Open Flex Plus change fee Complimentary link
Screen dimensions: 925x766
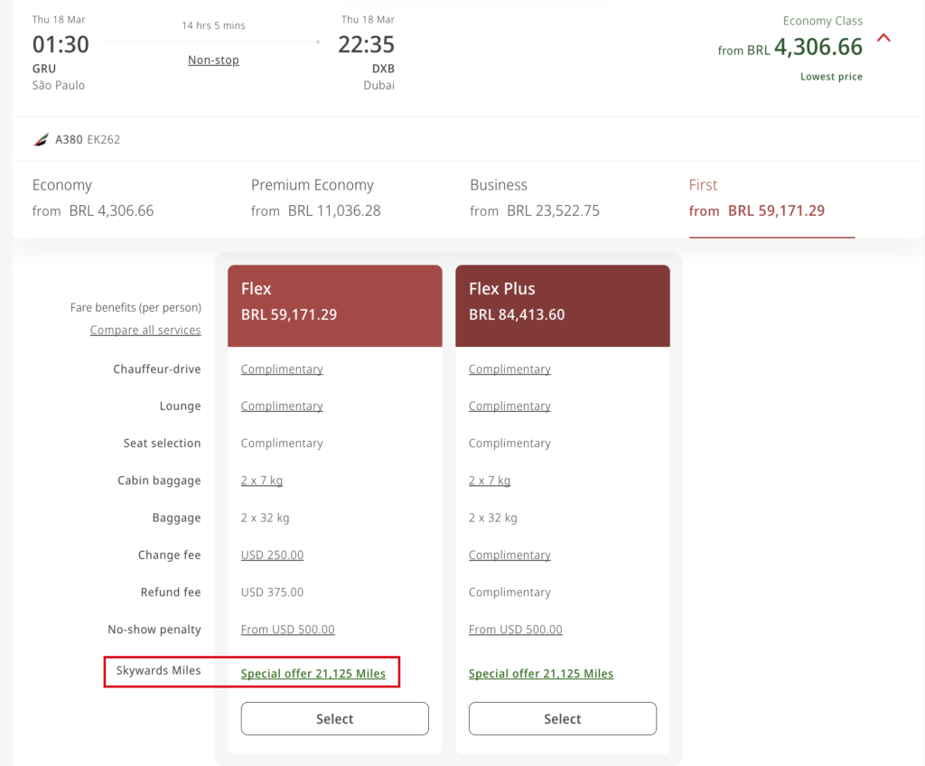(x=509, y=556)
